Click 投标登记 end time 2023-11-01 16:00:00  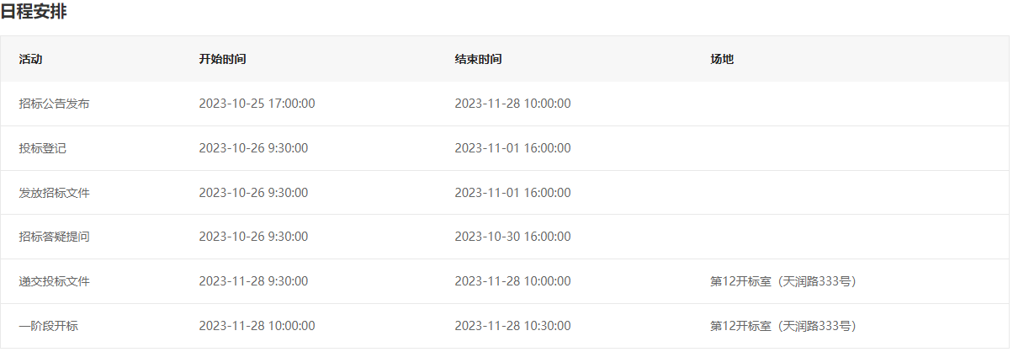coord(512,148)
